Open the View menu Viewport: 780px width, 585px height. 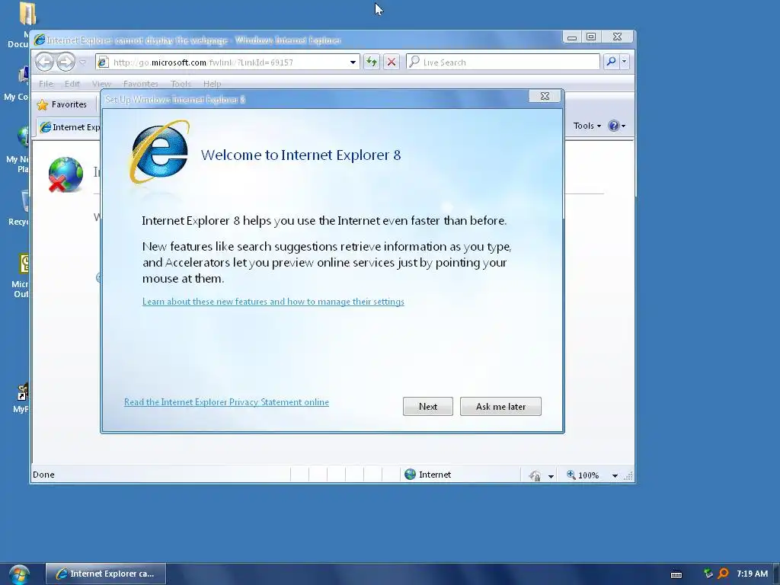click(101, 84)
